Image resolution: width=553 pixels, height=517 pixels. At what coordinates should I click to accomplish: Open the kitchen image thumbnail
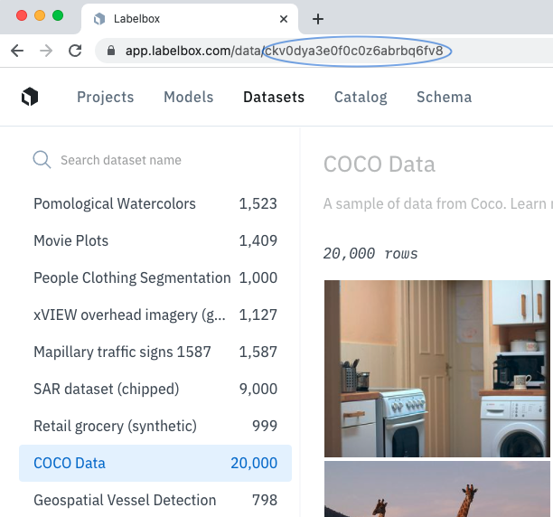(x=437, y=369)
